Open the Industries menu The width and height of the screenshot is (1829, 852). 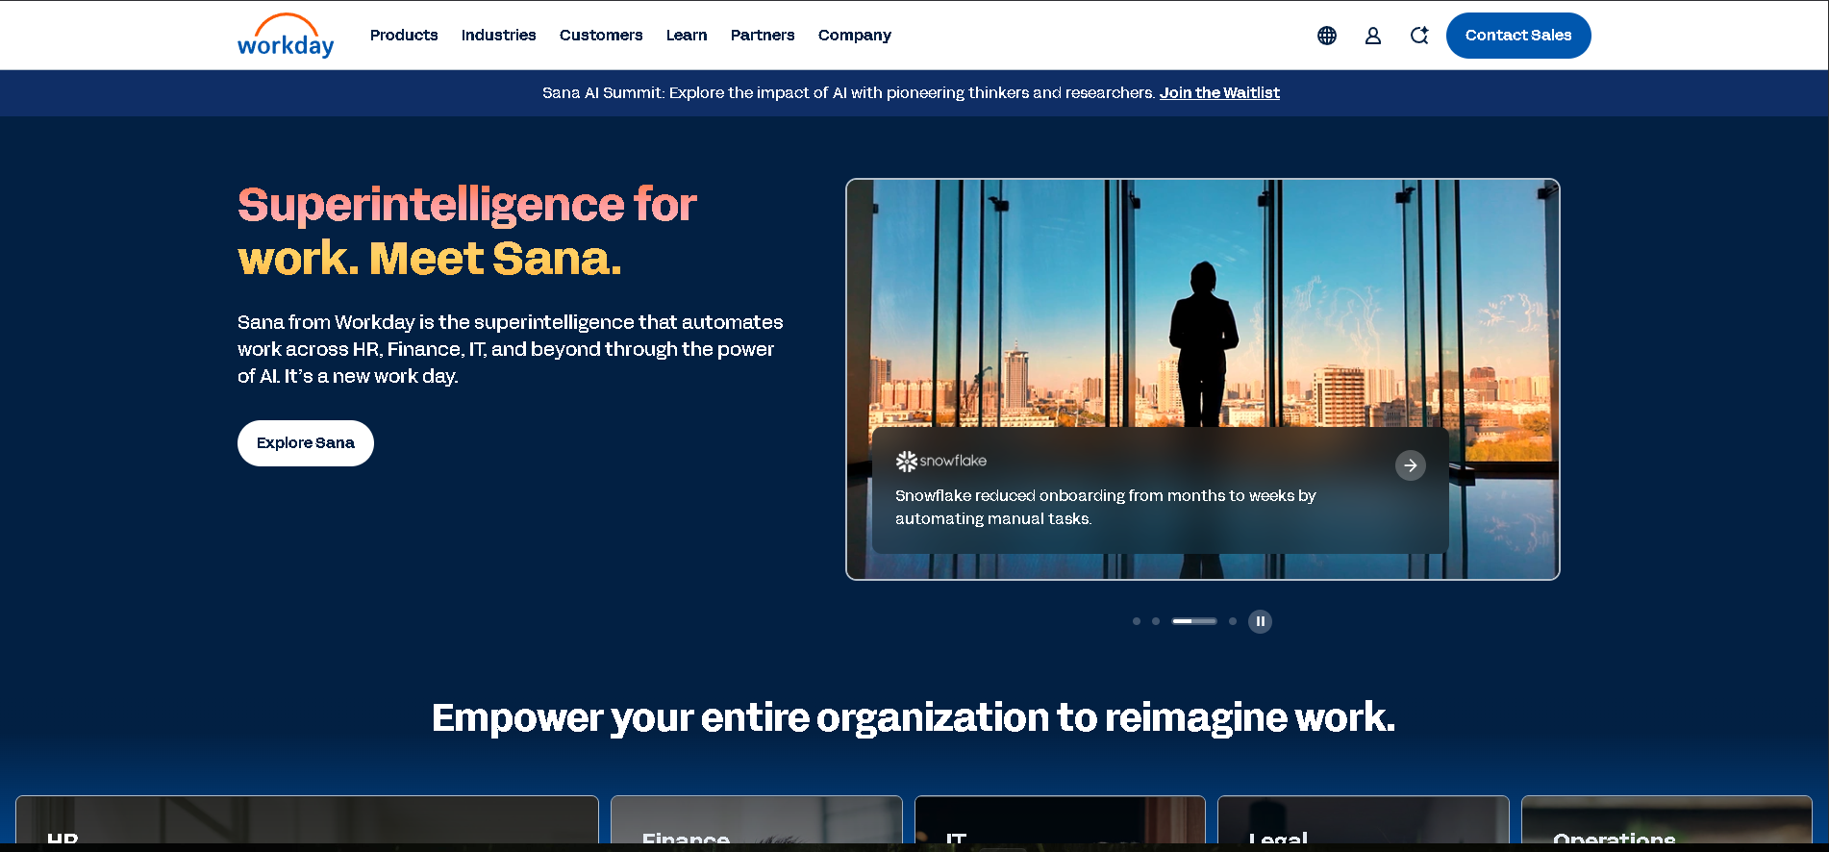498,36
